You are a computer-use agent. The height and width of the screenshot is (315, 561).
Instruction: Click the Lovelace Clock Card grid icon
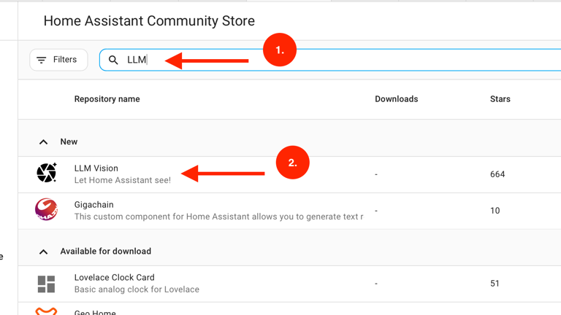coord(47,284)
